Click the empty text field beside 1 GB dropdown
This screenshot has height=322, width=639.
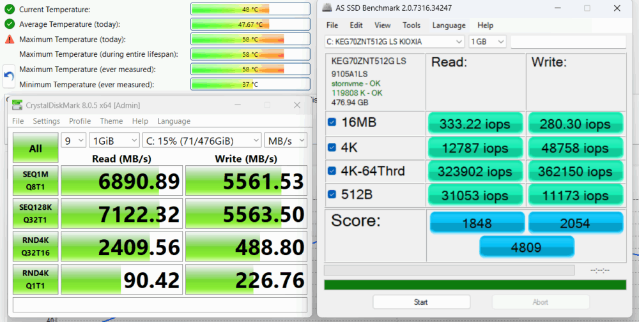pos(568,41)
